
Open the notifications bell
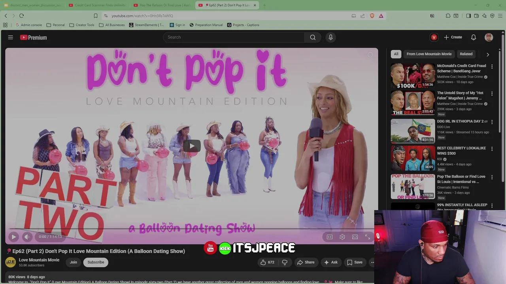(473, 37)
